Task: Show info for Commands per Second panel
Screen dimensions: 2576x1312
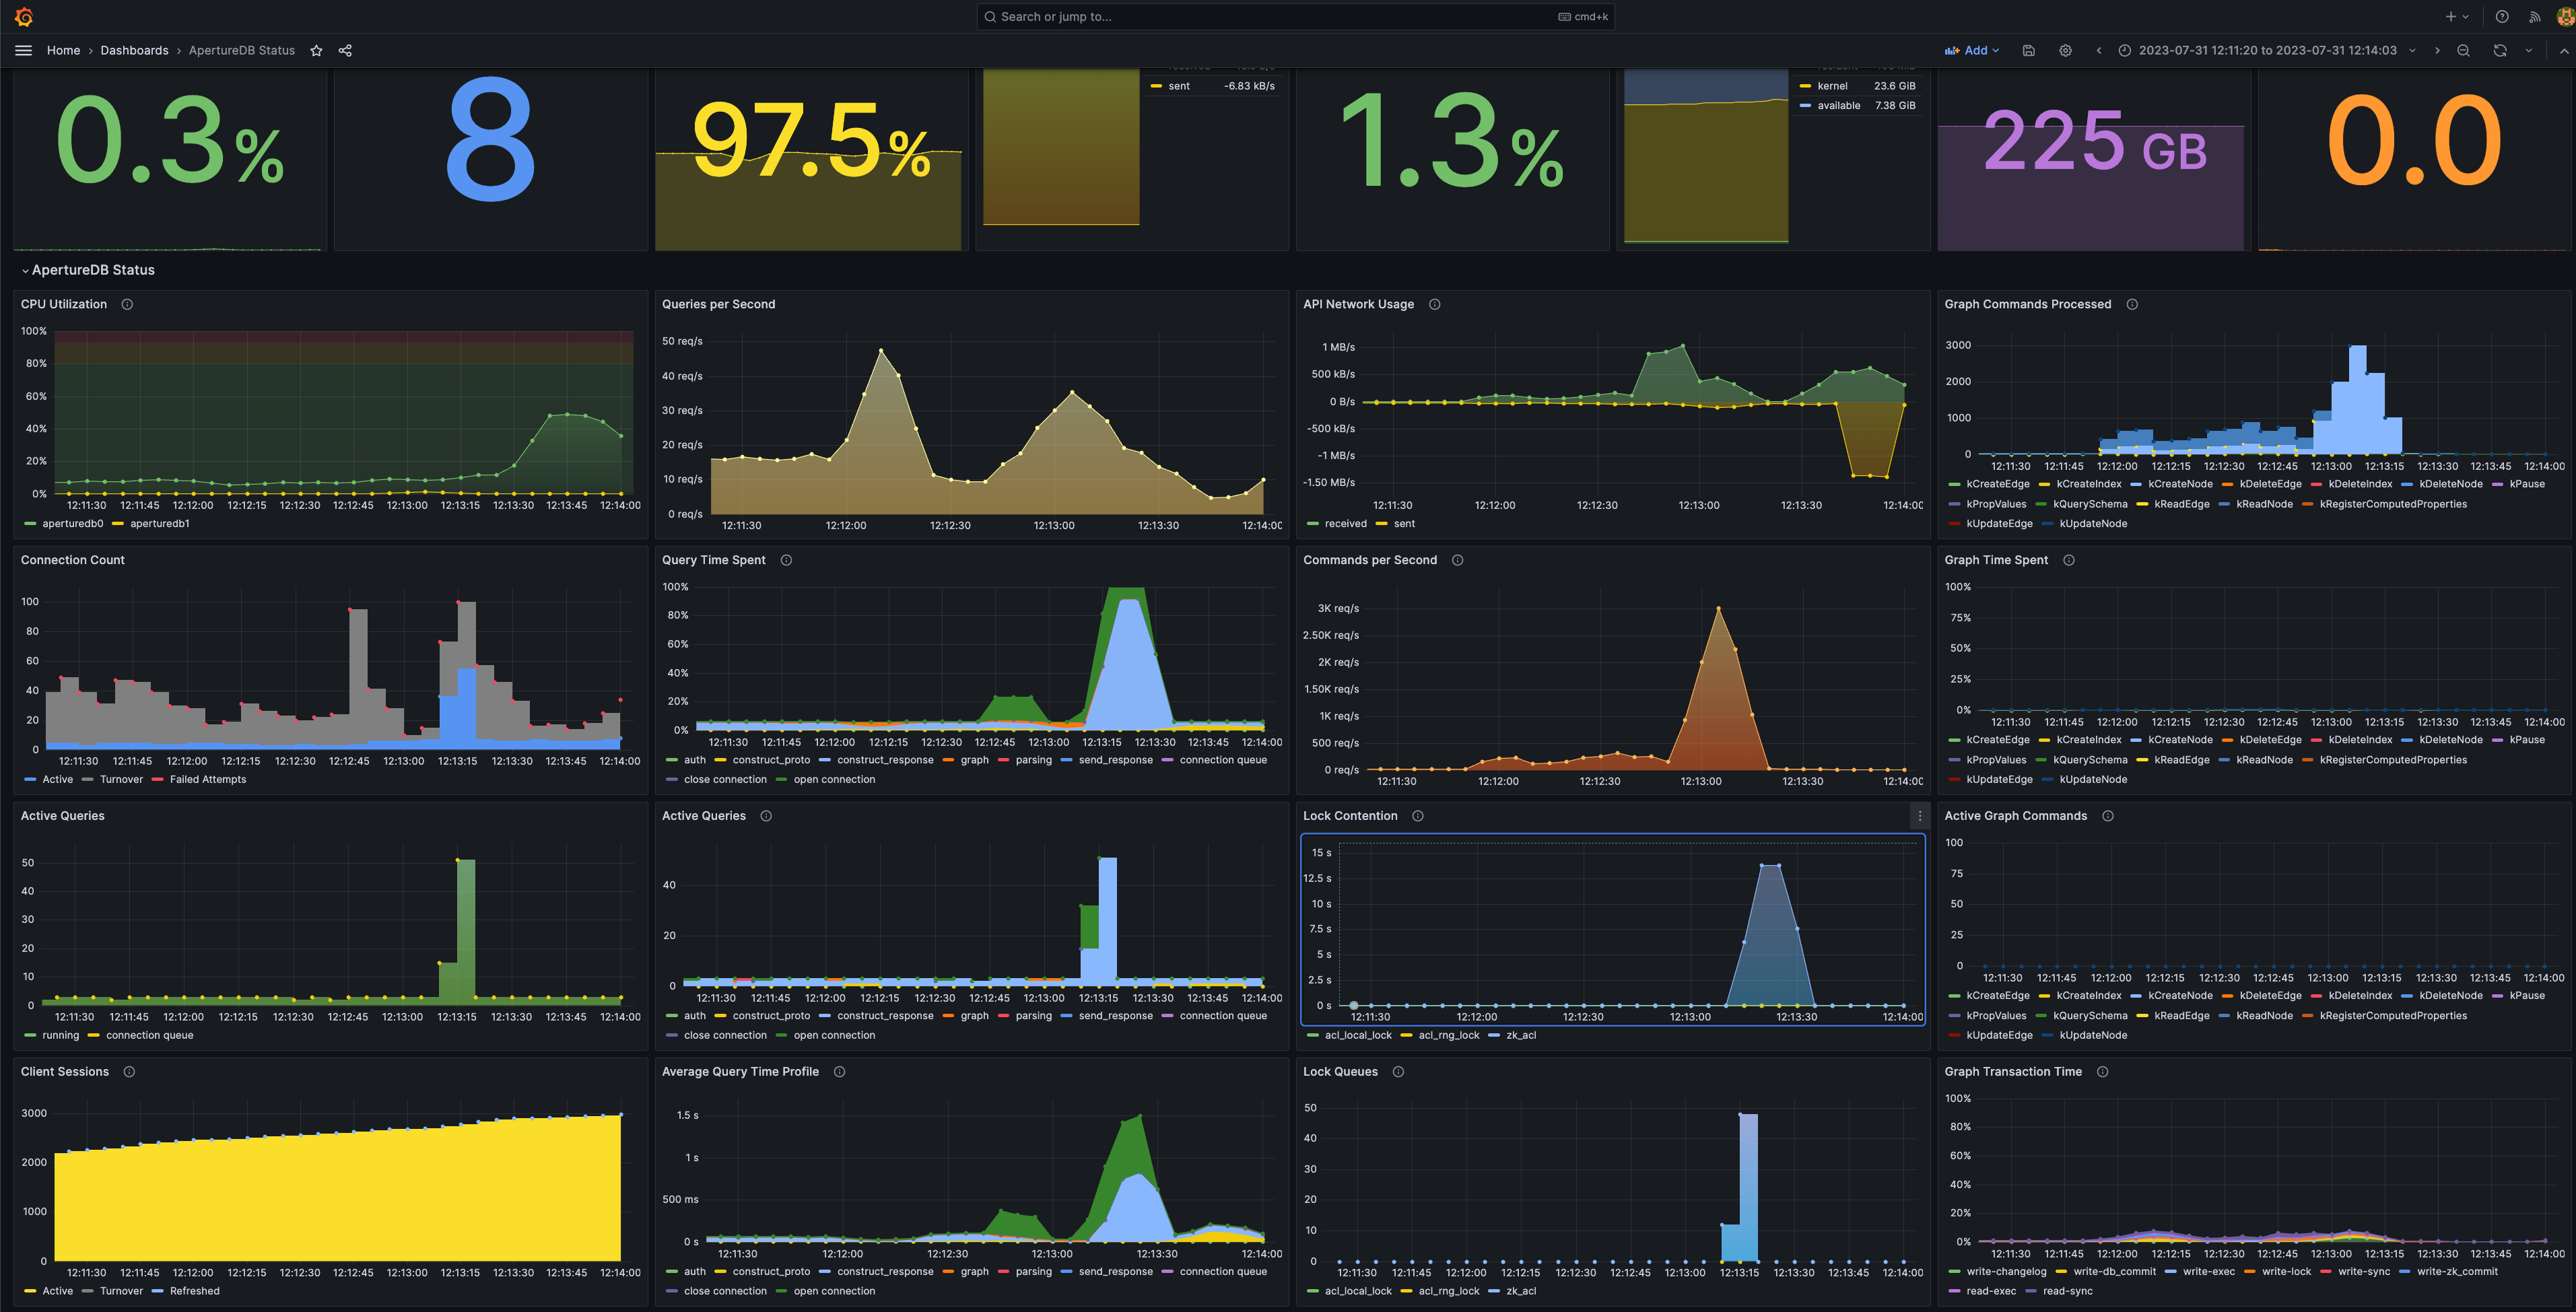Action: pos(1457,560)
